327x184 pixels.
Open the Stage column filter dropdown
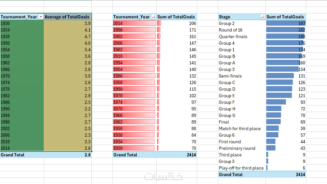click(x=262, y=17)
